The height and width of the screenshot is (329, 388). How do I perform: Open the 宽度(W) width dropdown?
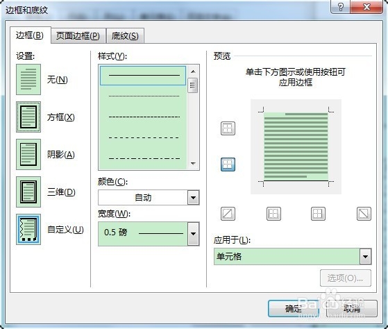pos(193,234)
